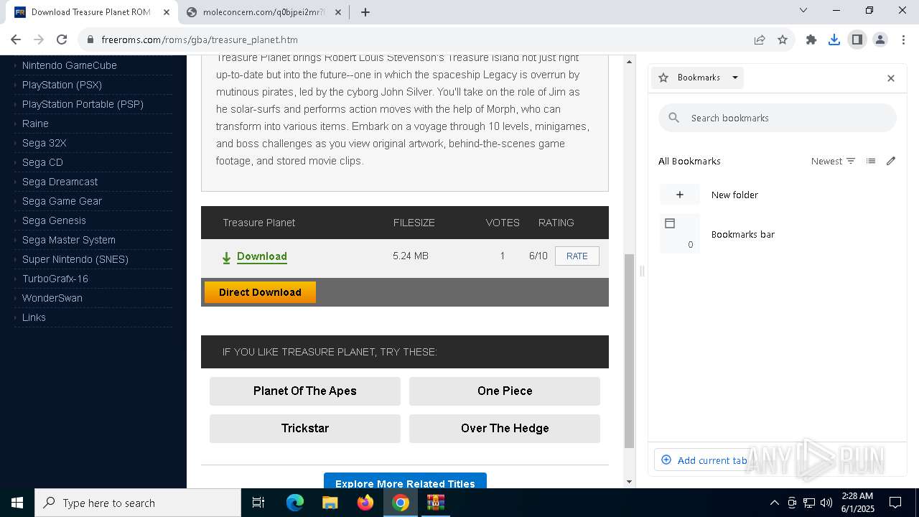The height and width of the screenshot is (517, 919).
Task: Open Super Nintendo (SNES) link
Action: (75, 259)
